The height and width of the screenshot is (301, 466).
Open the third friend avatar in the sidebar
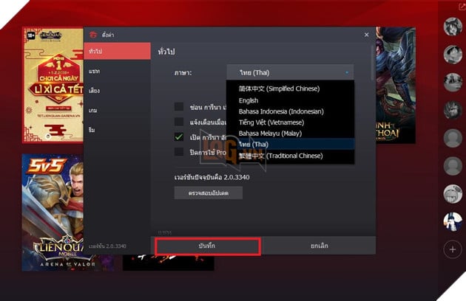click(x=452, y=83)
